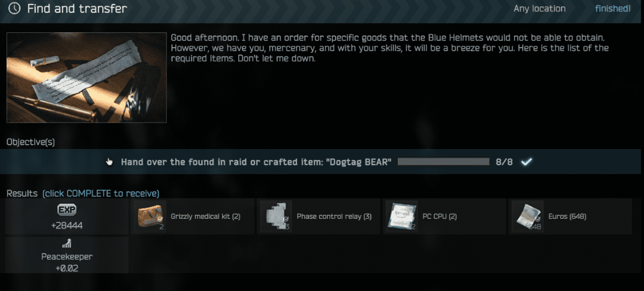This screenshot has height=291, width=644.
Task: Select the Phase control relay item icon
Action: [x=277, y=217]
